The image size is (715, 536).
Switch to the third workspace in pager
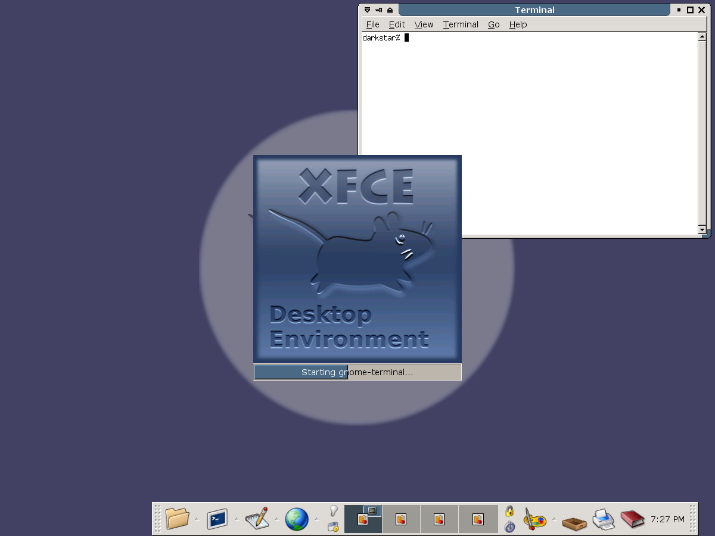[439, 519]
